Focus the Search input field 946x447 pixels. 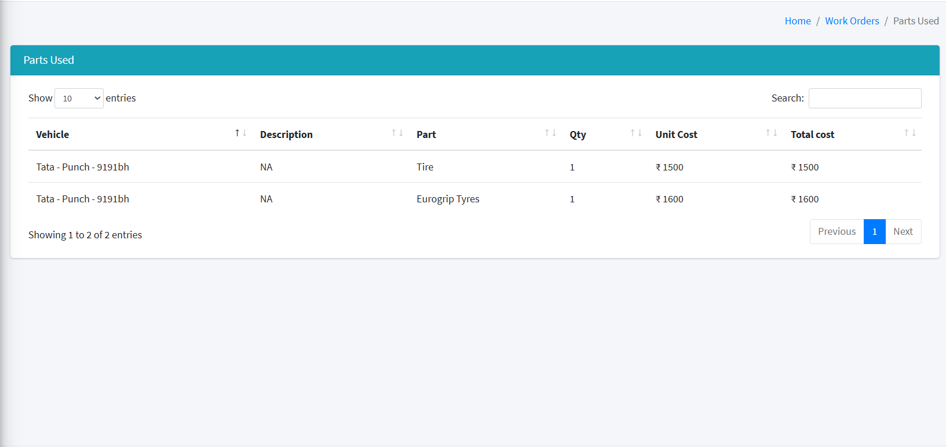click(x=864, y=99)
